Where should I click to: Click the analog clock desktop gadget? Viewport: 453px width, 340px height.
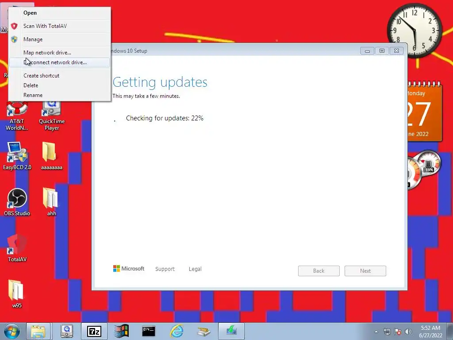coord(415,31)
